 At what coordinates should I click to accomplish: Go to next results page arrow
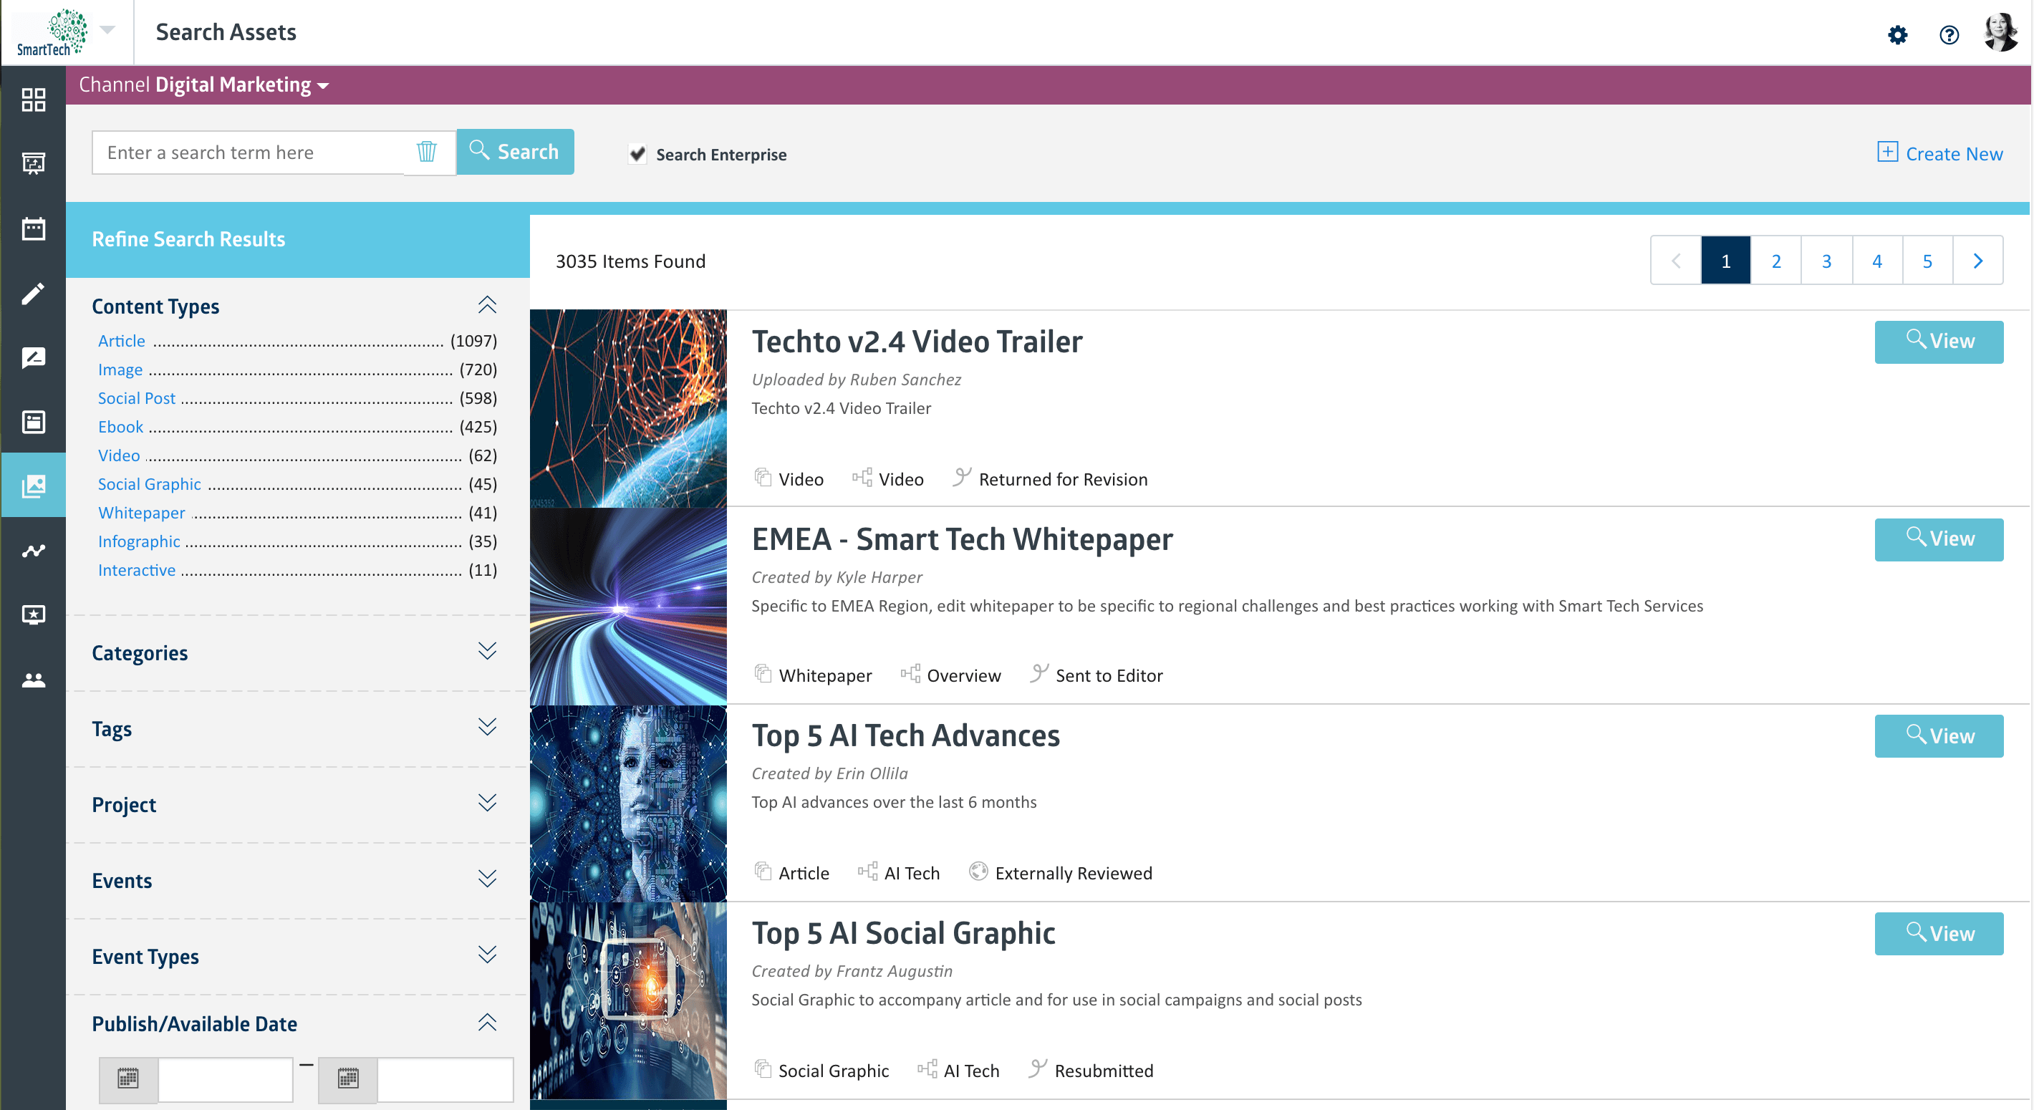click(1977, 261)
